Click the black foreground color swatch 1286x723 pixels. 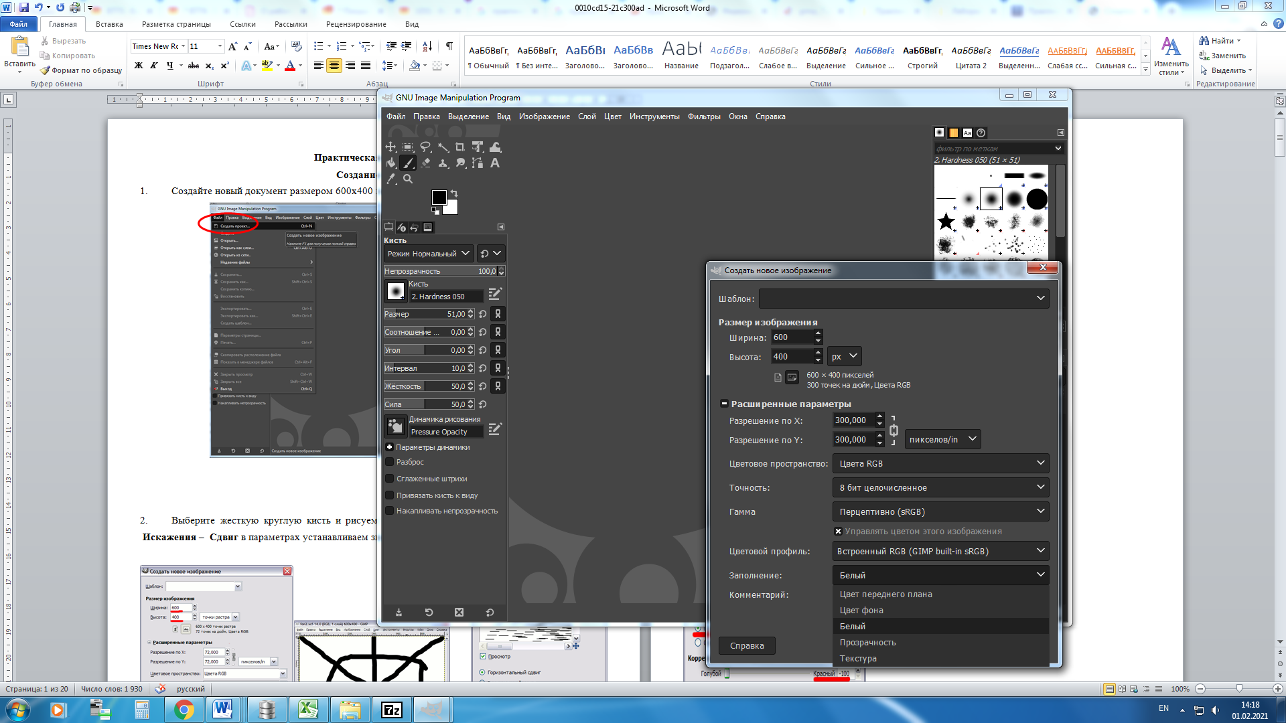pos(439,197)
